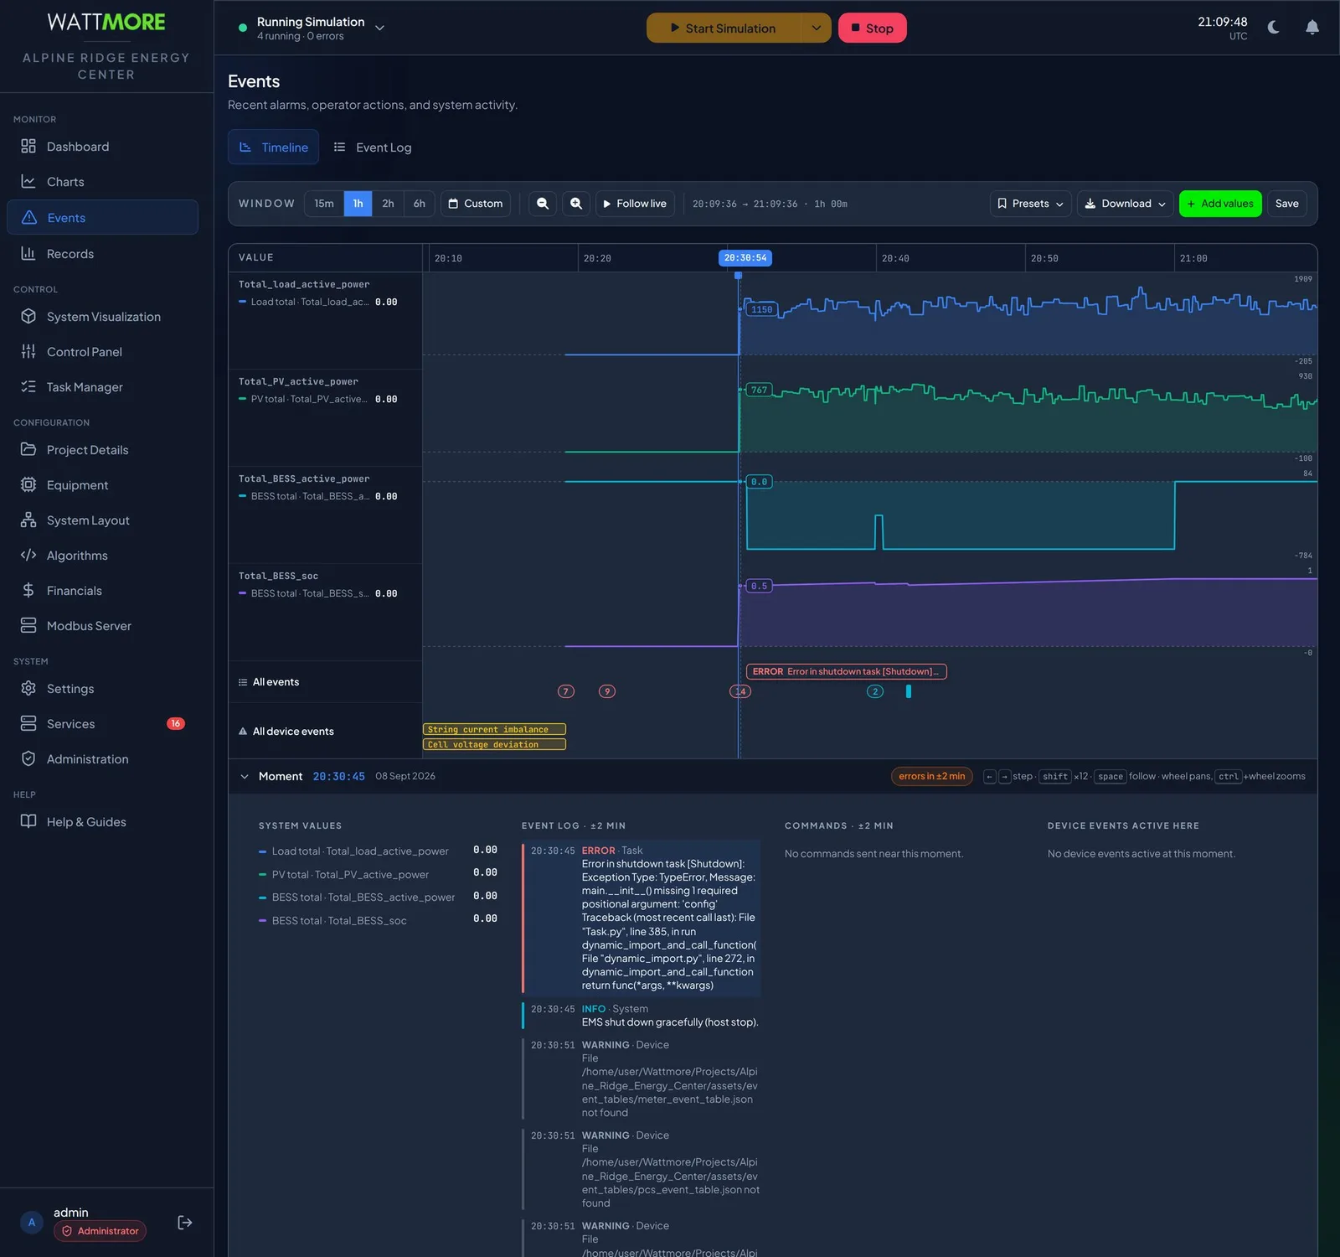Toggle the errors in ±2 min filter
1340x1257 pixels.
(931, 776)
